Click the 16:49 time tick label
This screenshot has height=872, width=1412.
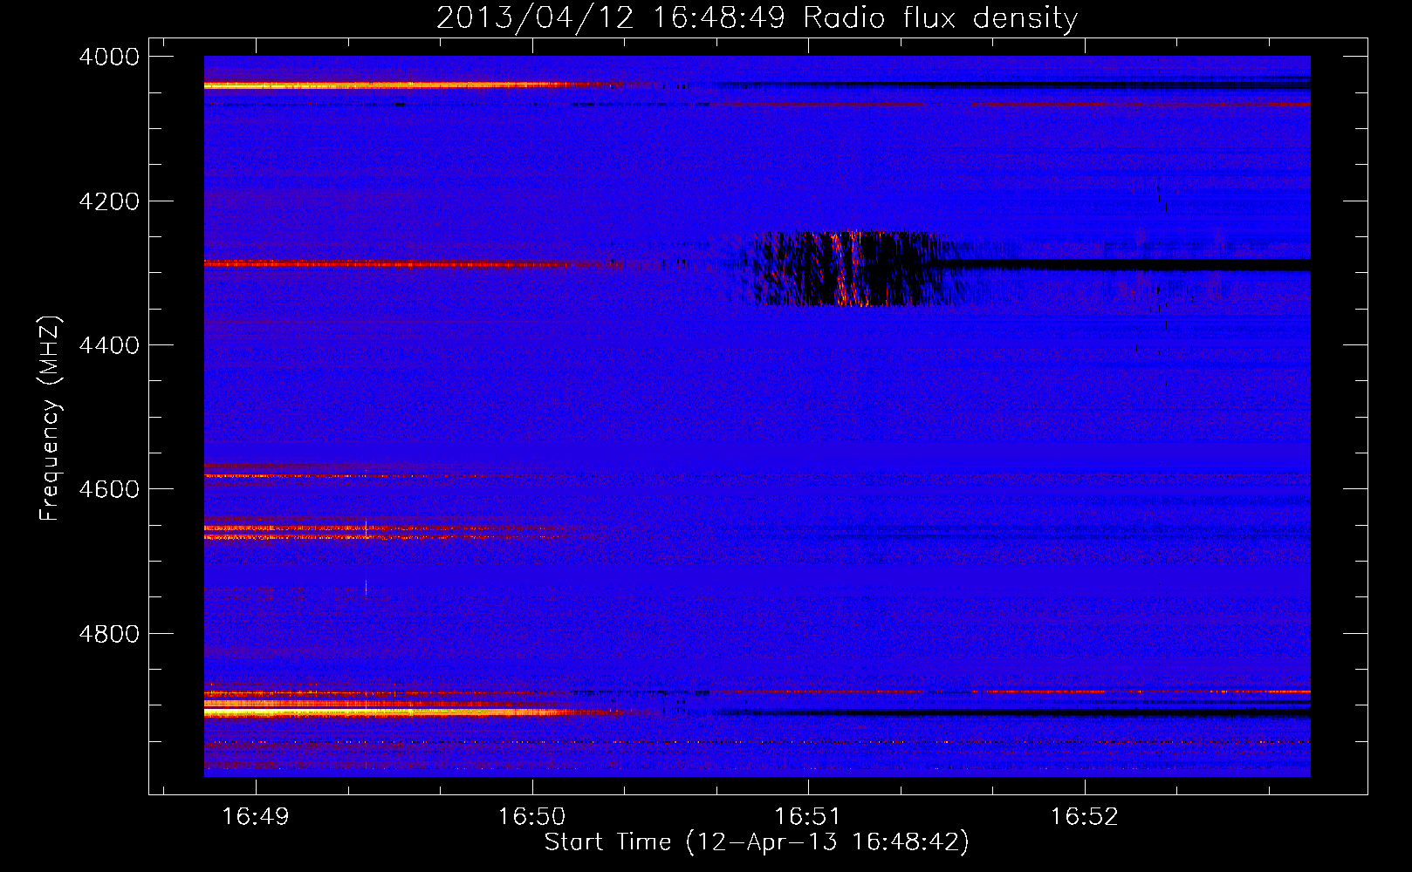click(x=256, y=816)
